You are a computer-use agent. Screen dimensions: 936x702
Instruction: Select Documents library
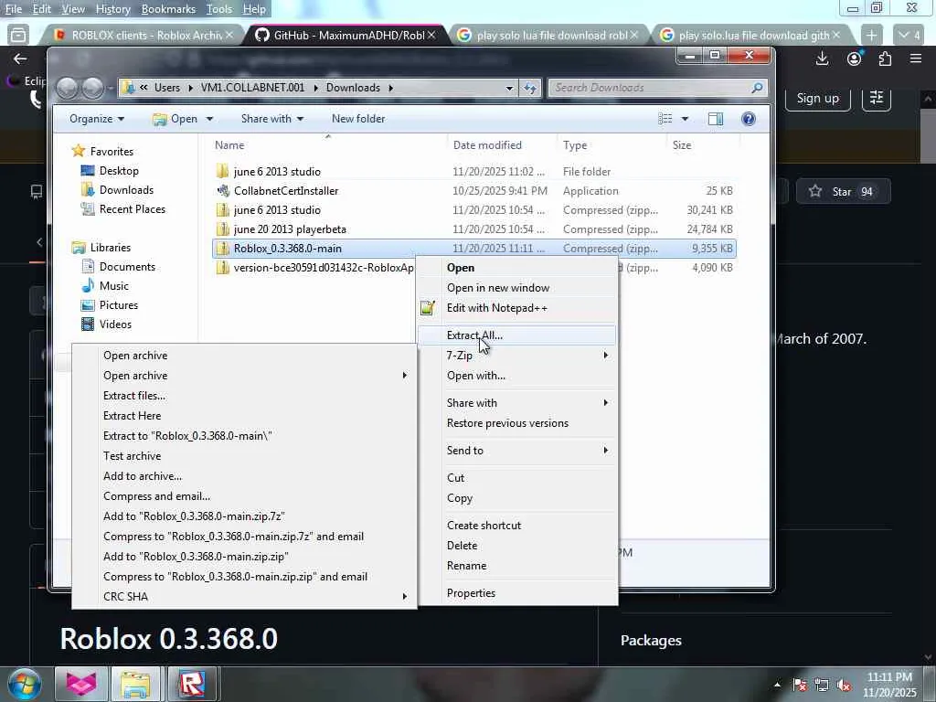pyautogui.click(x=126, y=267)
